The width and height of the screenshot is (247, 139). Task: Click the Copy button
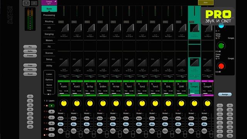click(30, 65)
